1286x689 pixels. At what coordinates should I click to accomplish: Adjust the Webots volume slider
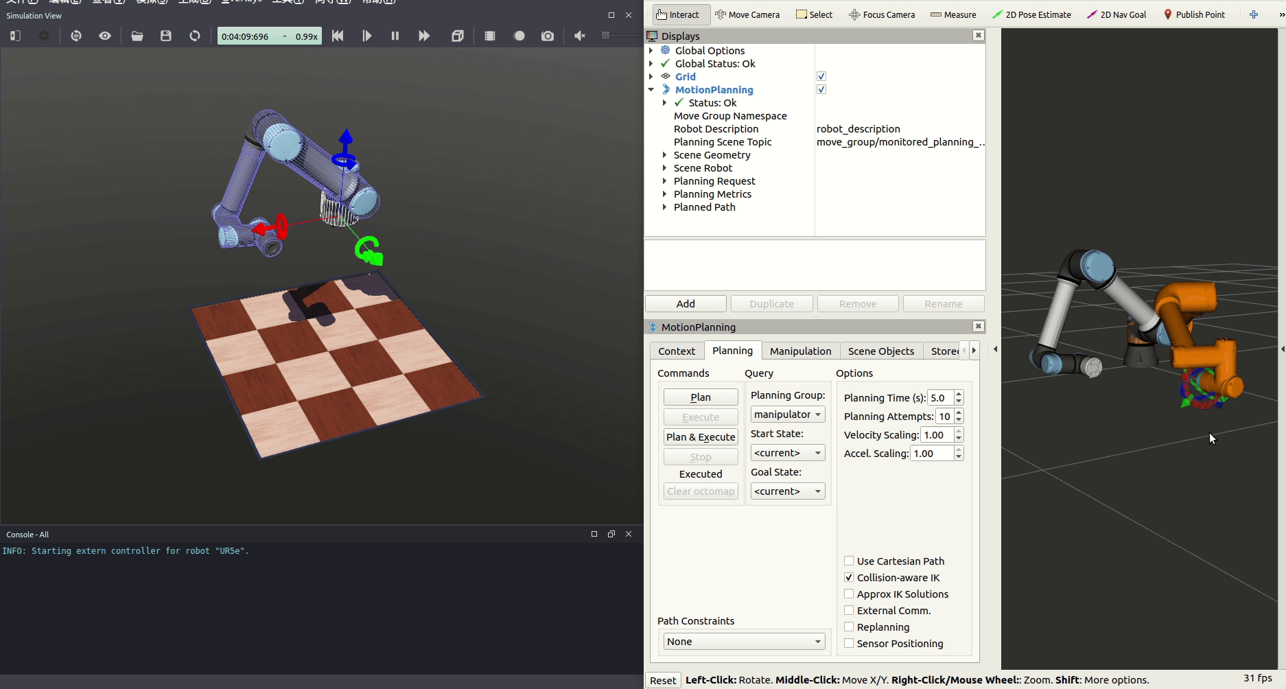[x=621, y=36]
